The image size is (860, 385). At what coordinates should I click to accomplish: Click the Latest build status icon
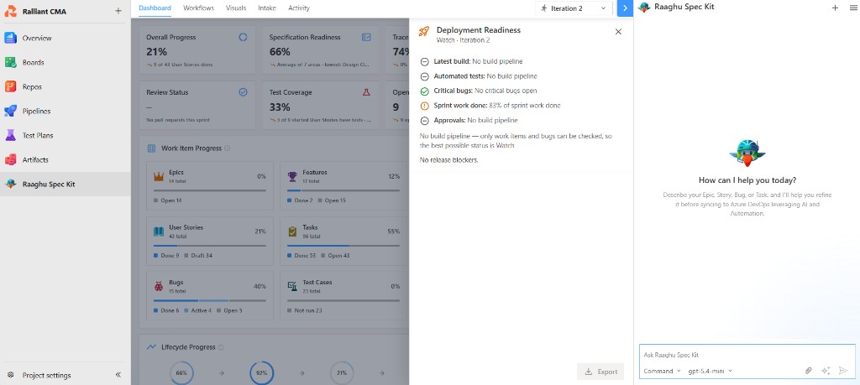coord(424,62)
